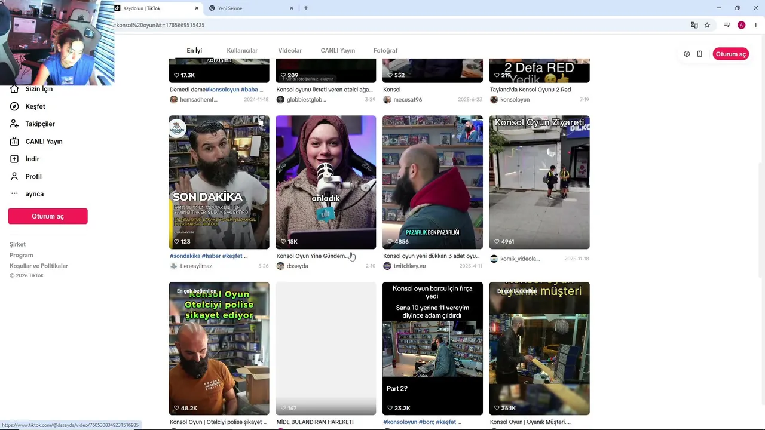765x430 pixels.
Task: Open username "t.enesyilmaz"
Action: [196, 266]
